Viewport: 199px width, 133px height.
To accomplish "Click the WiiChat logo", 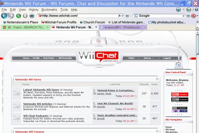I will pyautogui.click(x=99, y=57).
